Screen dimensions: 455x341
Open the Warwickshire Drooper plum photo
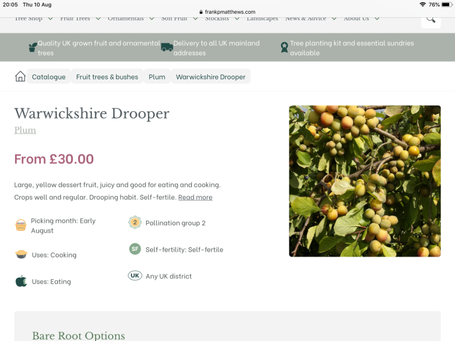(x=365, y=181)
